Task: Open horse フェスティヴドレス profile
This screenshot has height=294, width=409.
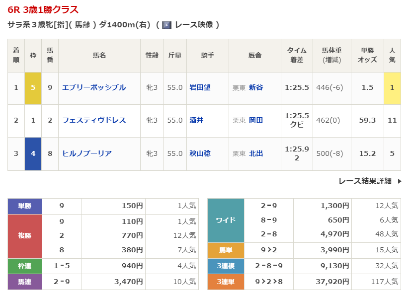Action: pos(94,120)
